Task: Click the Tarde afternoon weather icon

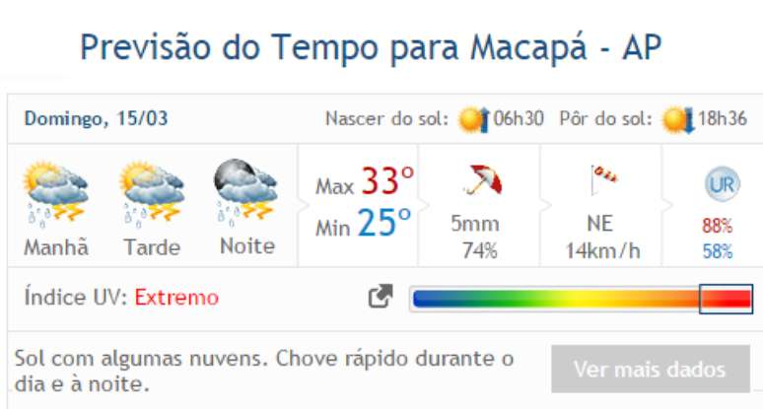Action: 152,191
